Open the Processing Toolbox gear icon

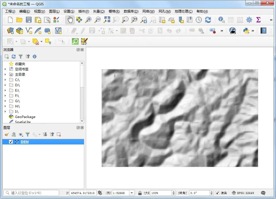[249, 20]
